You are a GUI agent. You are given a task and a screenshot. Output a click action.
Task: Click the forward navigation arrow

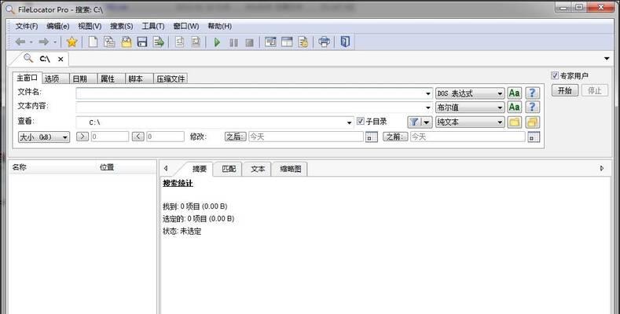pyautogui.click(x=44, y=42)
